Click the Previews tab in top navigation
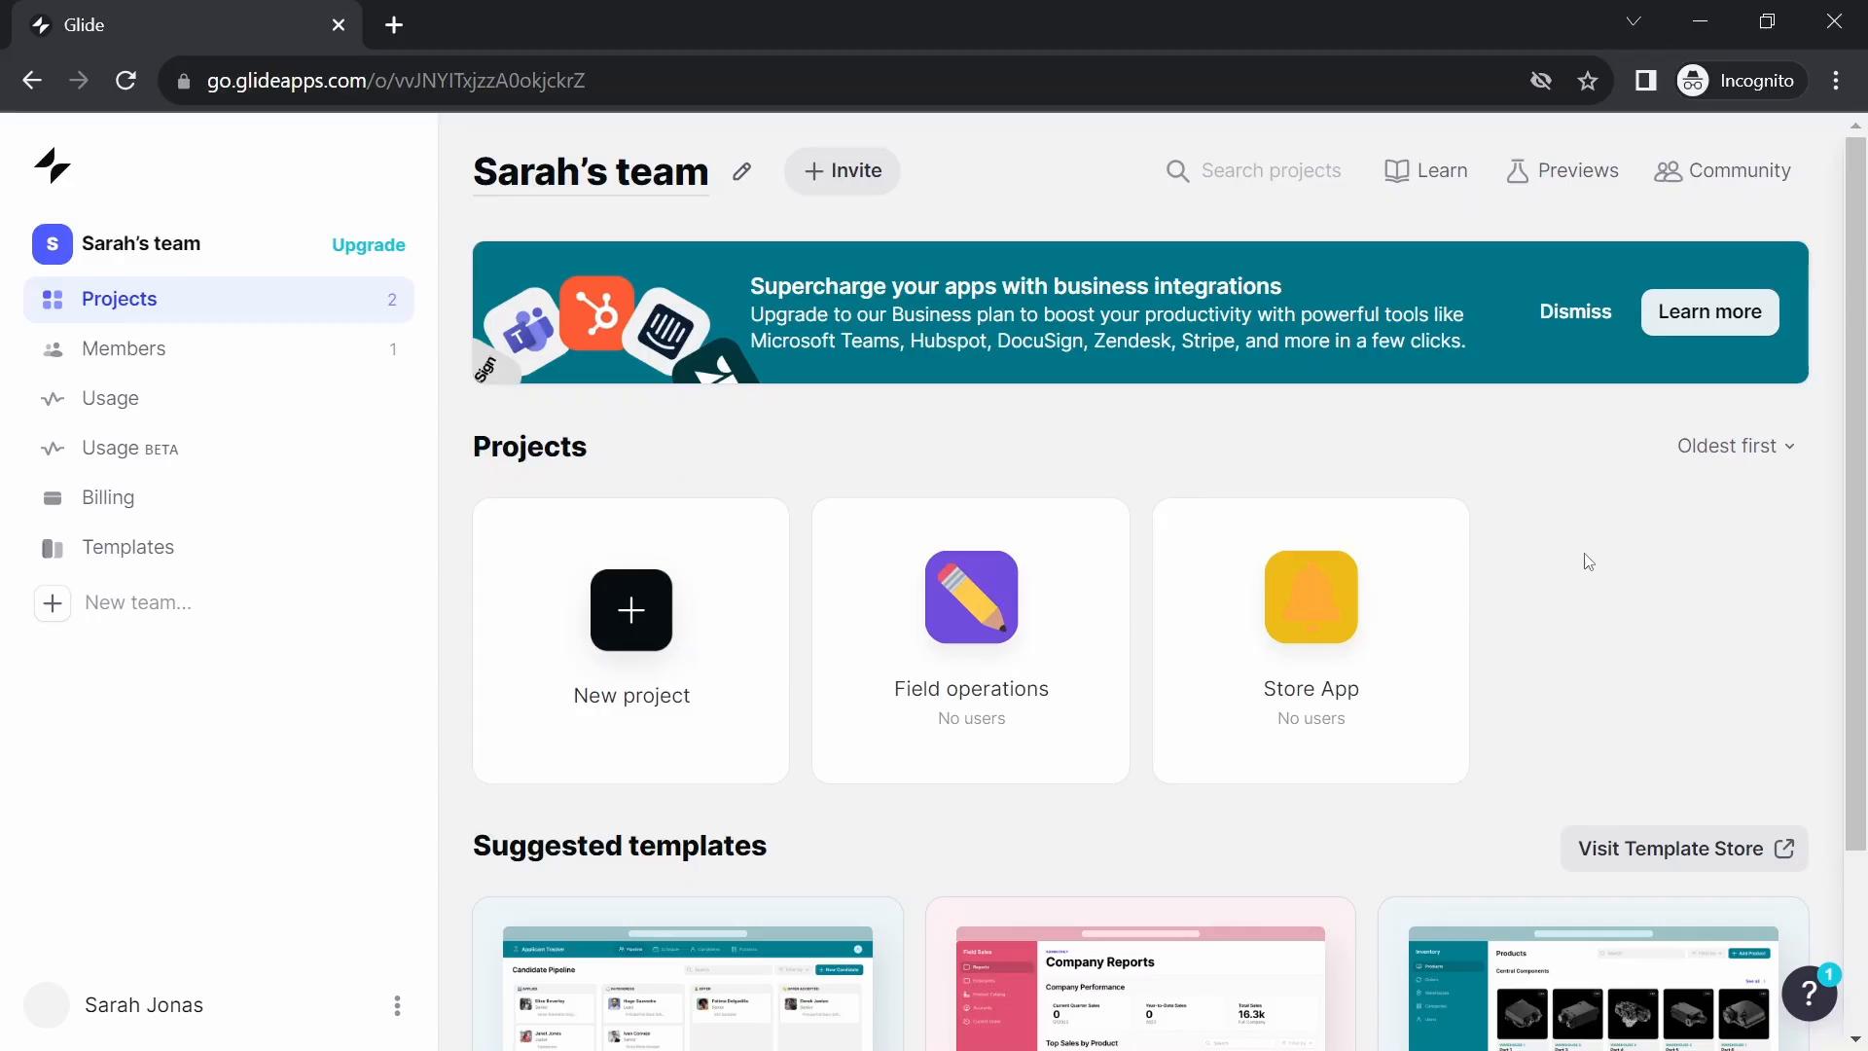This screenshot has width=1868, height=1051. (1563, 169)
